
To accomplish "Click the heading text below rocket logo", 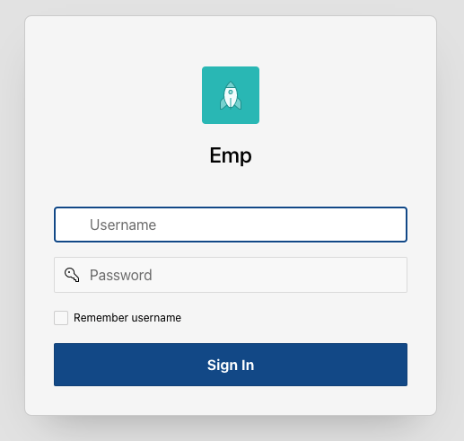I will pos(231,155).
